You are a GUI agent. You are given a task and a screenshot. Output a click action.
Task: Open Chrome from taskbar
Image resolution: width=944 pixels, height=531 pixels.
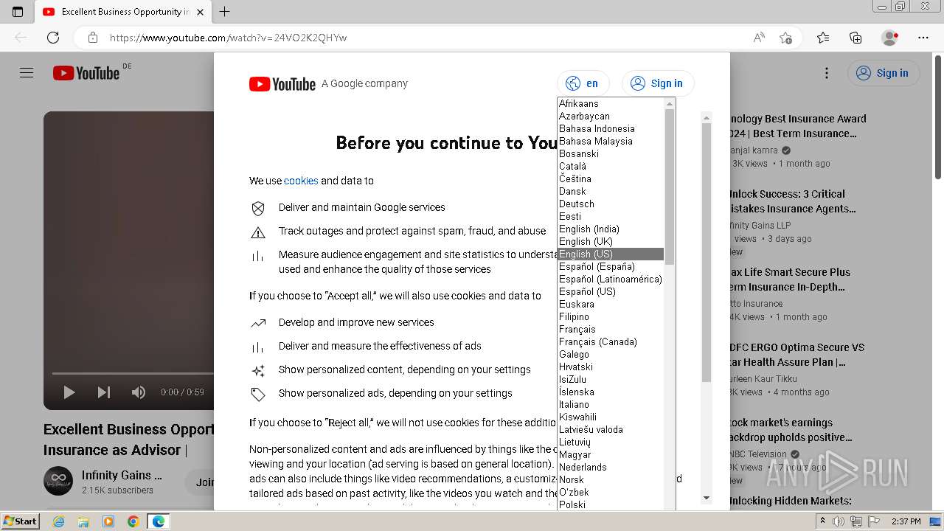[133, 521]
